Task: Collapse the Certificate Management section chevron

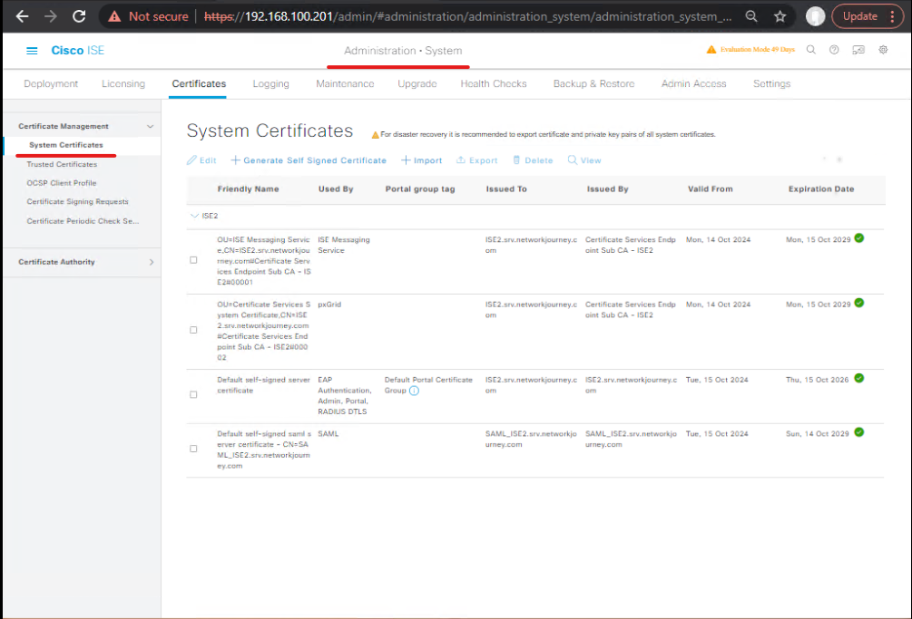Action: [150, 127]
